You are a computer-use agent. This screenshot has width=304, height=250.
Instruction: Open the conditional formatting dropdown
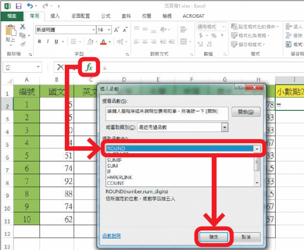(255, 26)
